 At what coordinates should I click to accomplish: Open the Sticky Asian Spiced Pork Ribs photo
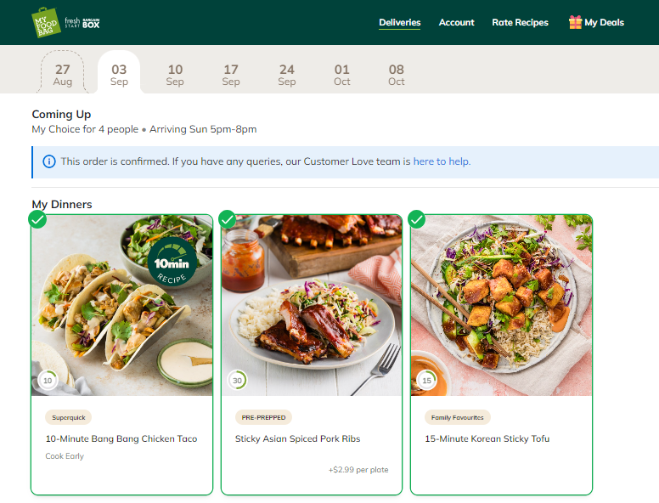tap(312, 306)
